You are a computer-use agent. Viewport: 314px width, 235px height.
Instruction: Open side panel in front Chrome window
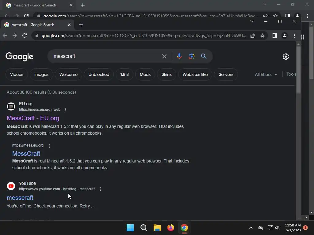[x=274, y=35]
